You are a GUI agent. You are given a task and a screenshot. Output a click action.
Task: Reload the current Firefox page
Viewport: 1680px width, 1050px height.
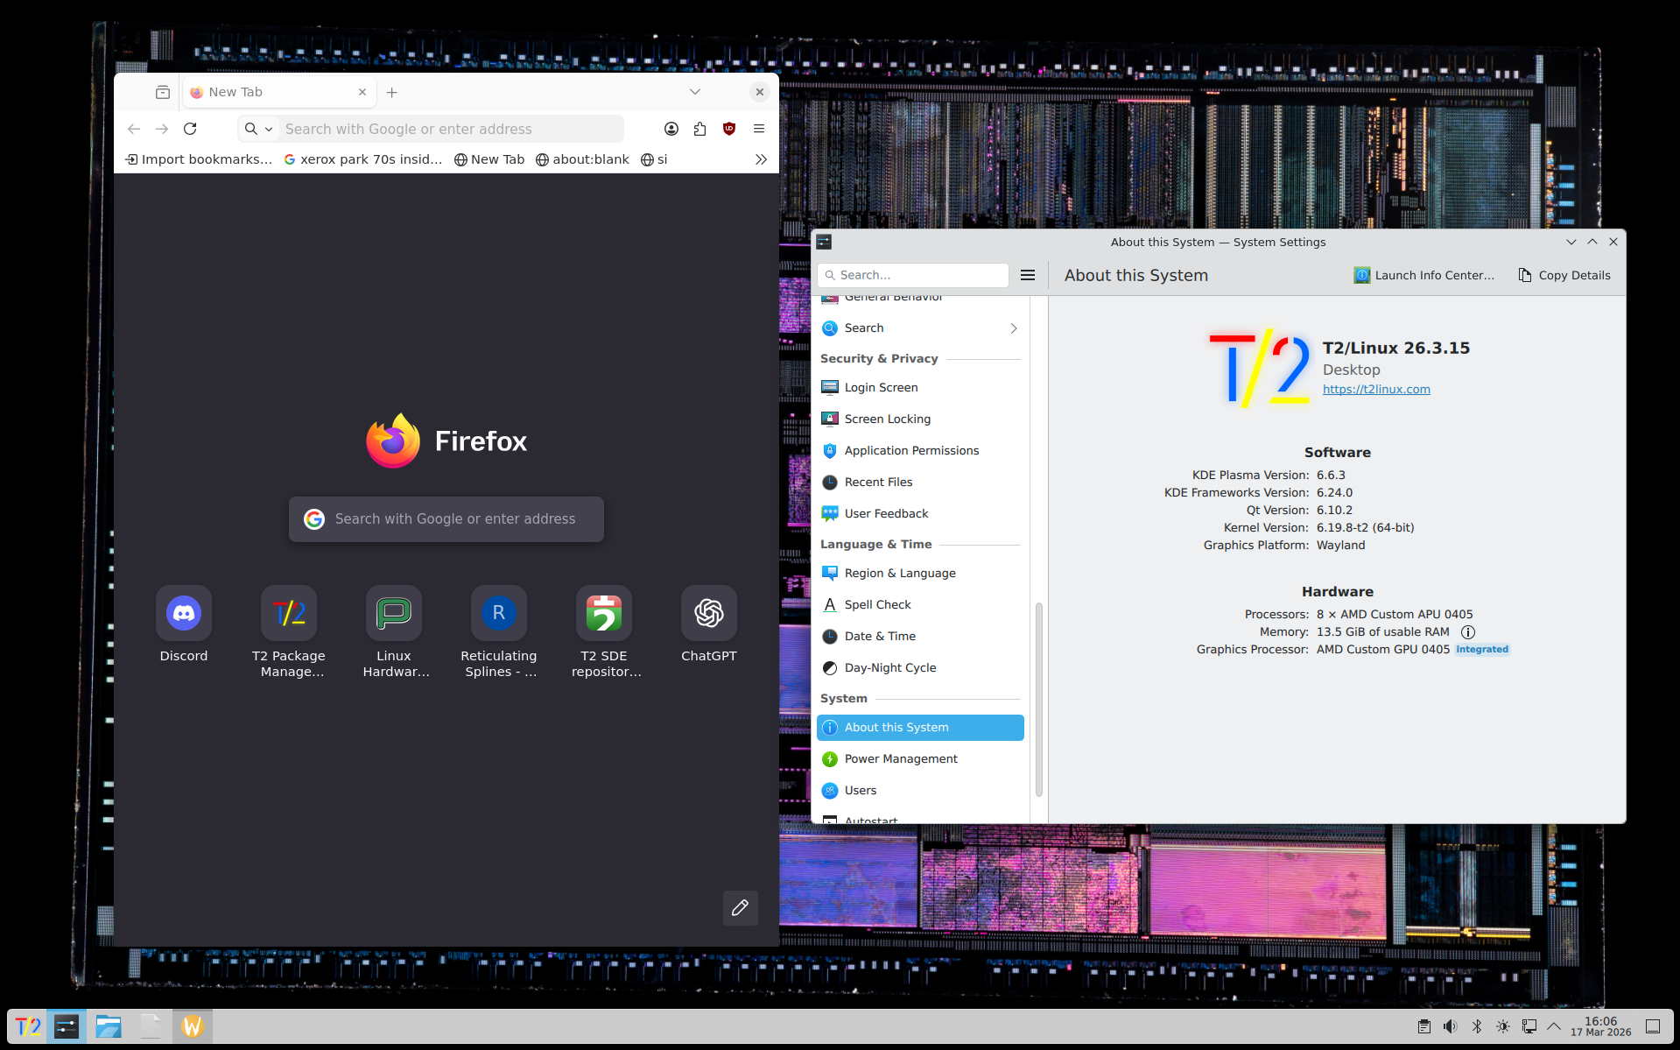190,129
